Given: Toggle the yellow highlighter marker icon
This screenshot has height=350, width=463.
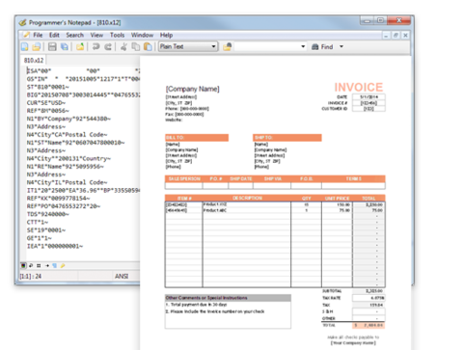Looking at the screenshot, I should click(x=63, y=265).
